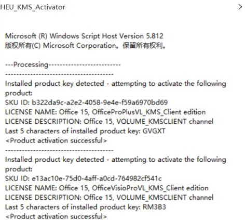Click the SKU ID starting with b322da9c

86,102
